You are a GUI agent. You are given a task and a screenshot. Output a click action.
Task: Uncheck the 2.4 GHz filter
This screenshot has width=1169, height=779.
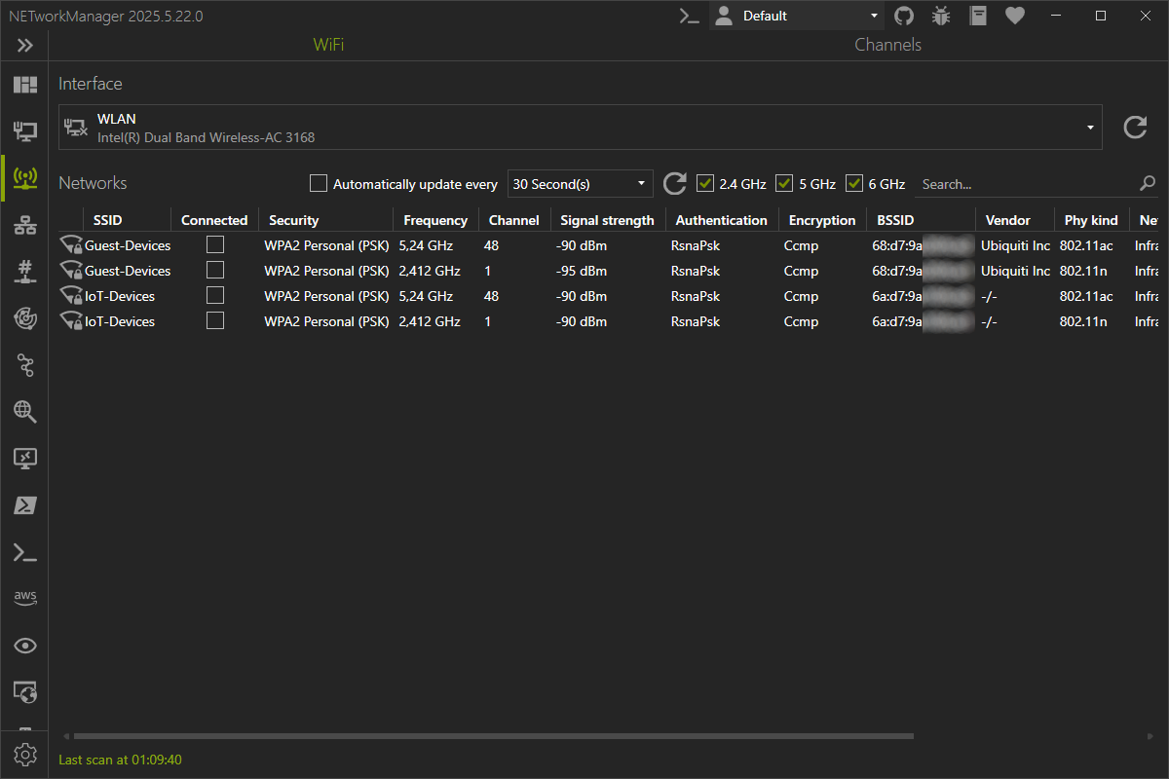click(x=706, y=183)
